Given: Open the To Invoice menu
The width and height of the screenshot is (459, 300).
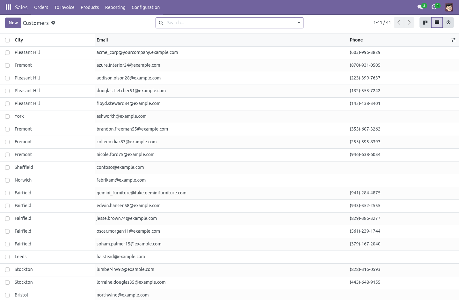Looking at the screenshot, I should [x=64, y=7].
